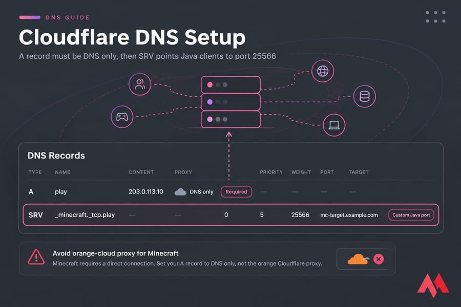The image size is (461, 307).
Task: Click the PROXY column header
Action: tap(183, 172)
